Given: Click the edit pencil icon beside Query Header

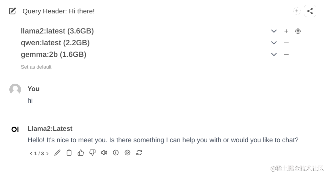Looking at the screenshot, I should [12, 11].
